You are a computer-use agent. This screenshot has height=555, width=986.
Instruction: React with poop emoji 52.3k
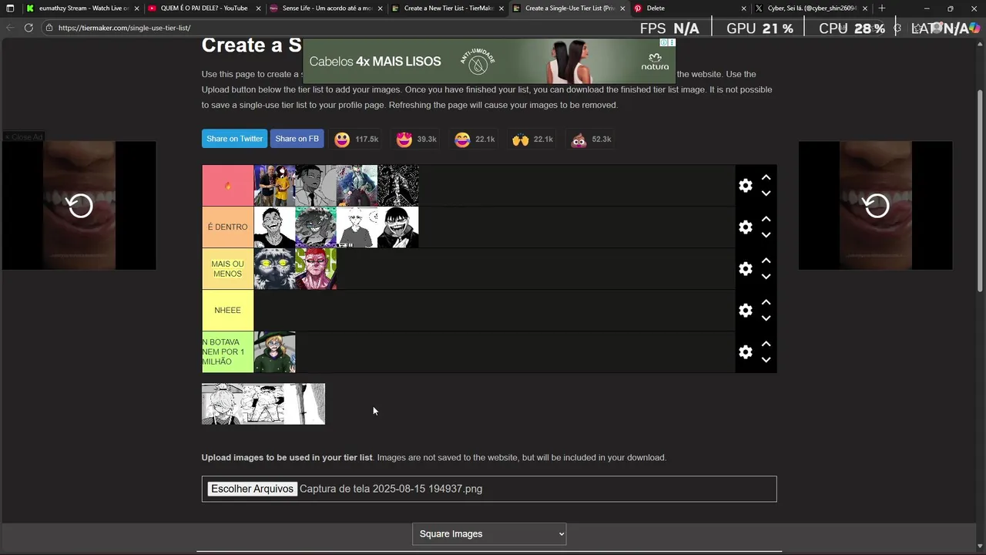[591, 140]
